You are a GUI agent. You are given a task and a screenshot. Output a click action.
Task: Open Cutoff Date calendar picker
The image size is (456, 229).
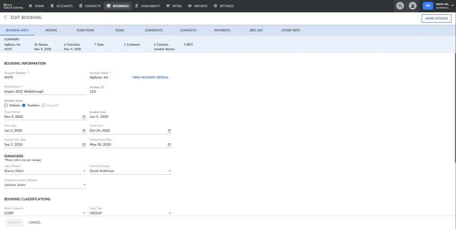point(169,131)
